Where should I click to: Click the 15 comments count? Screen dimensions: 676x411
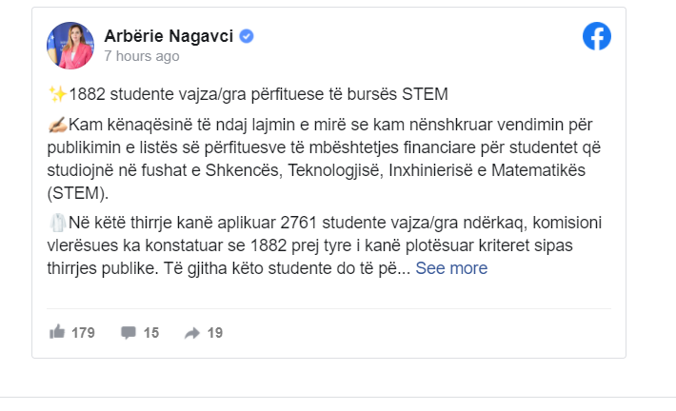coord(150,333)
